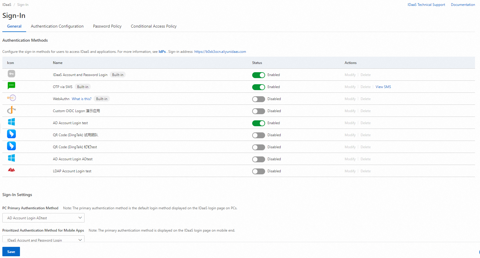Click Modify for AD Account Login test
480x258 pixels.
350,123
